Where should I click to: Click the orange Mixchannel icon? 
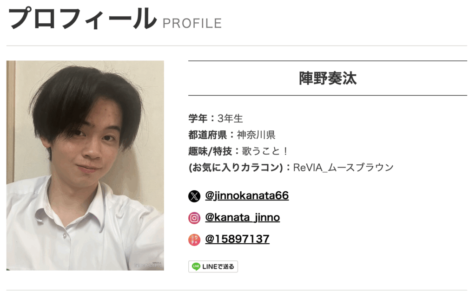(194, 240)
